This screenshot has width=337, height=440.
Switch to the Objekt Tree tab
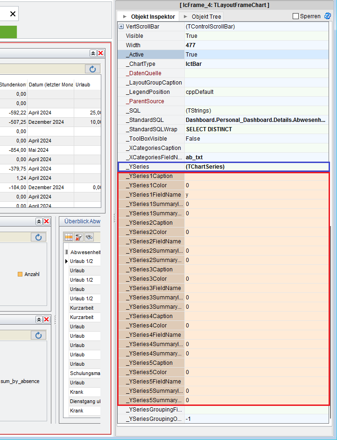click(202, 16)
